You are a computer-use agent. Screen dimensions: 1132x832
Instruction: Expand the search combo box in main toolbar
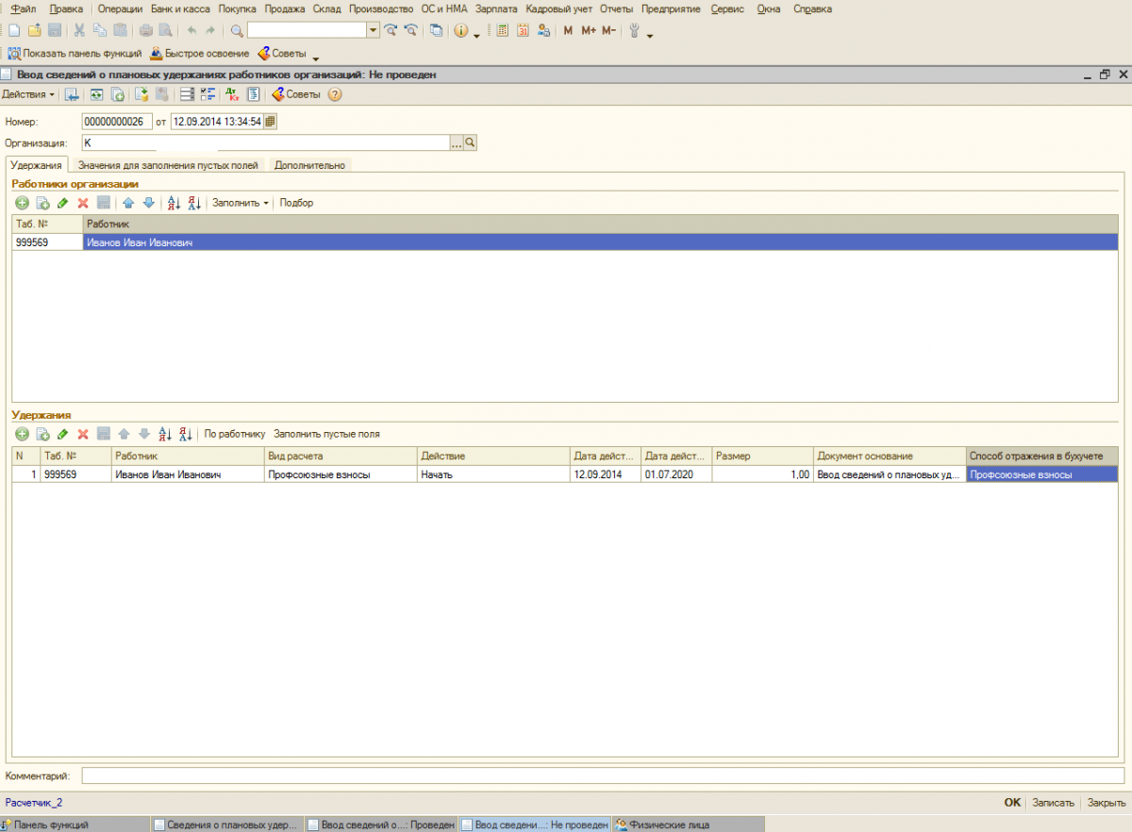tap(374, 30)
